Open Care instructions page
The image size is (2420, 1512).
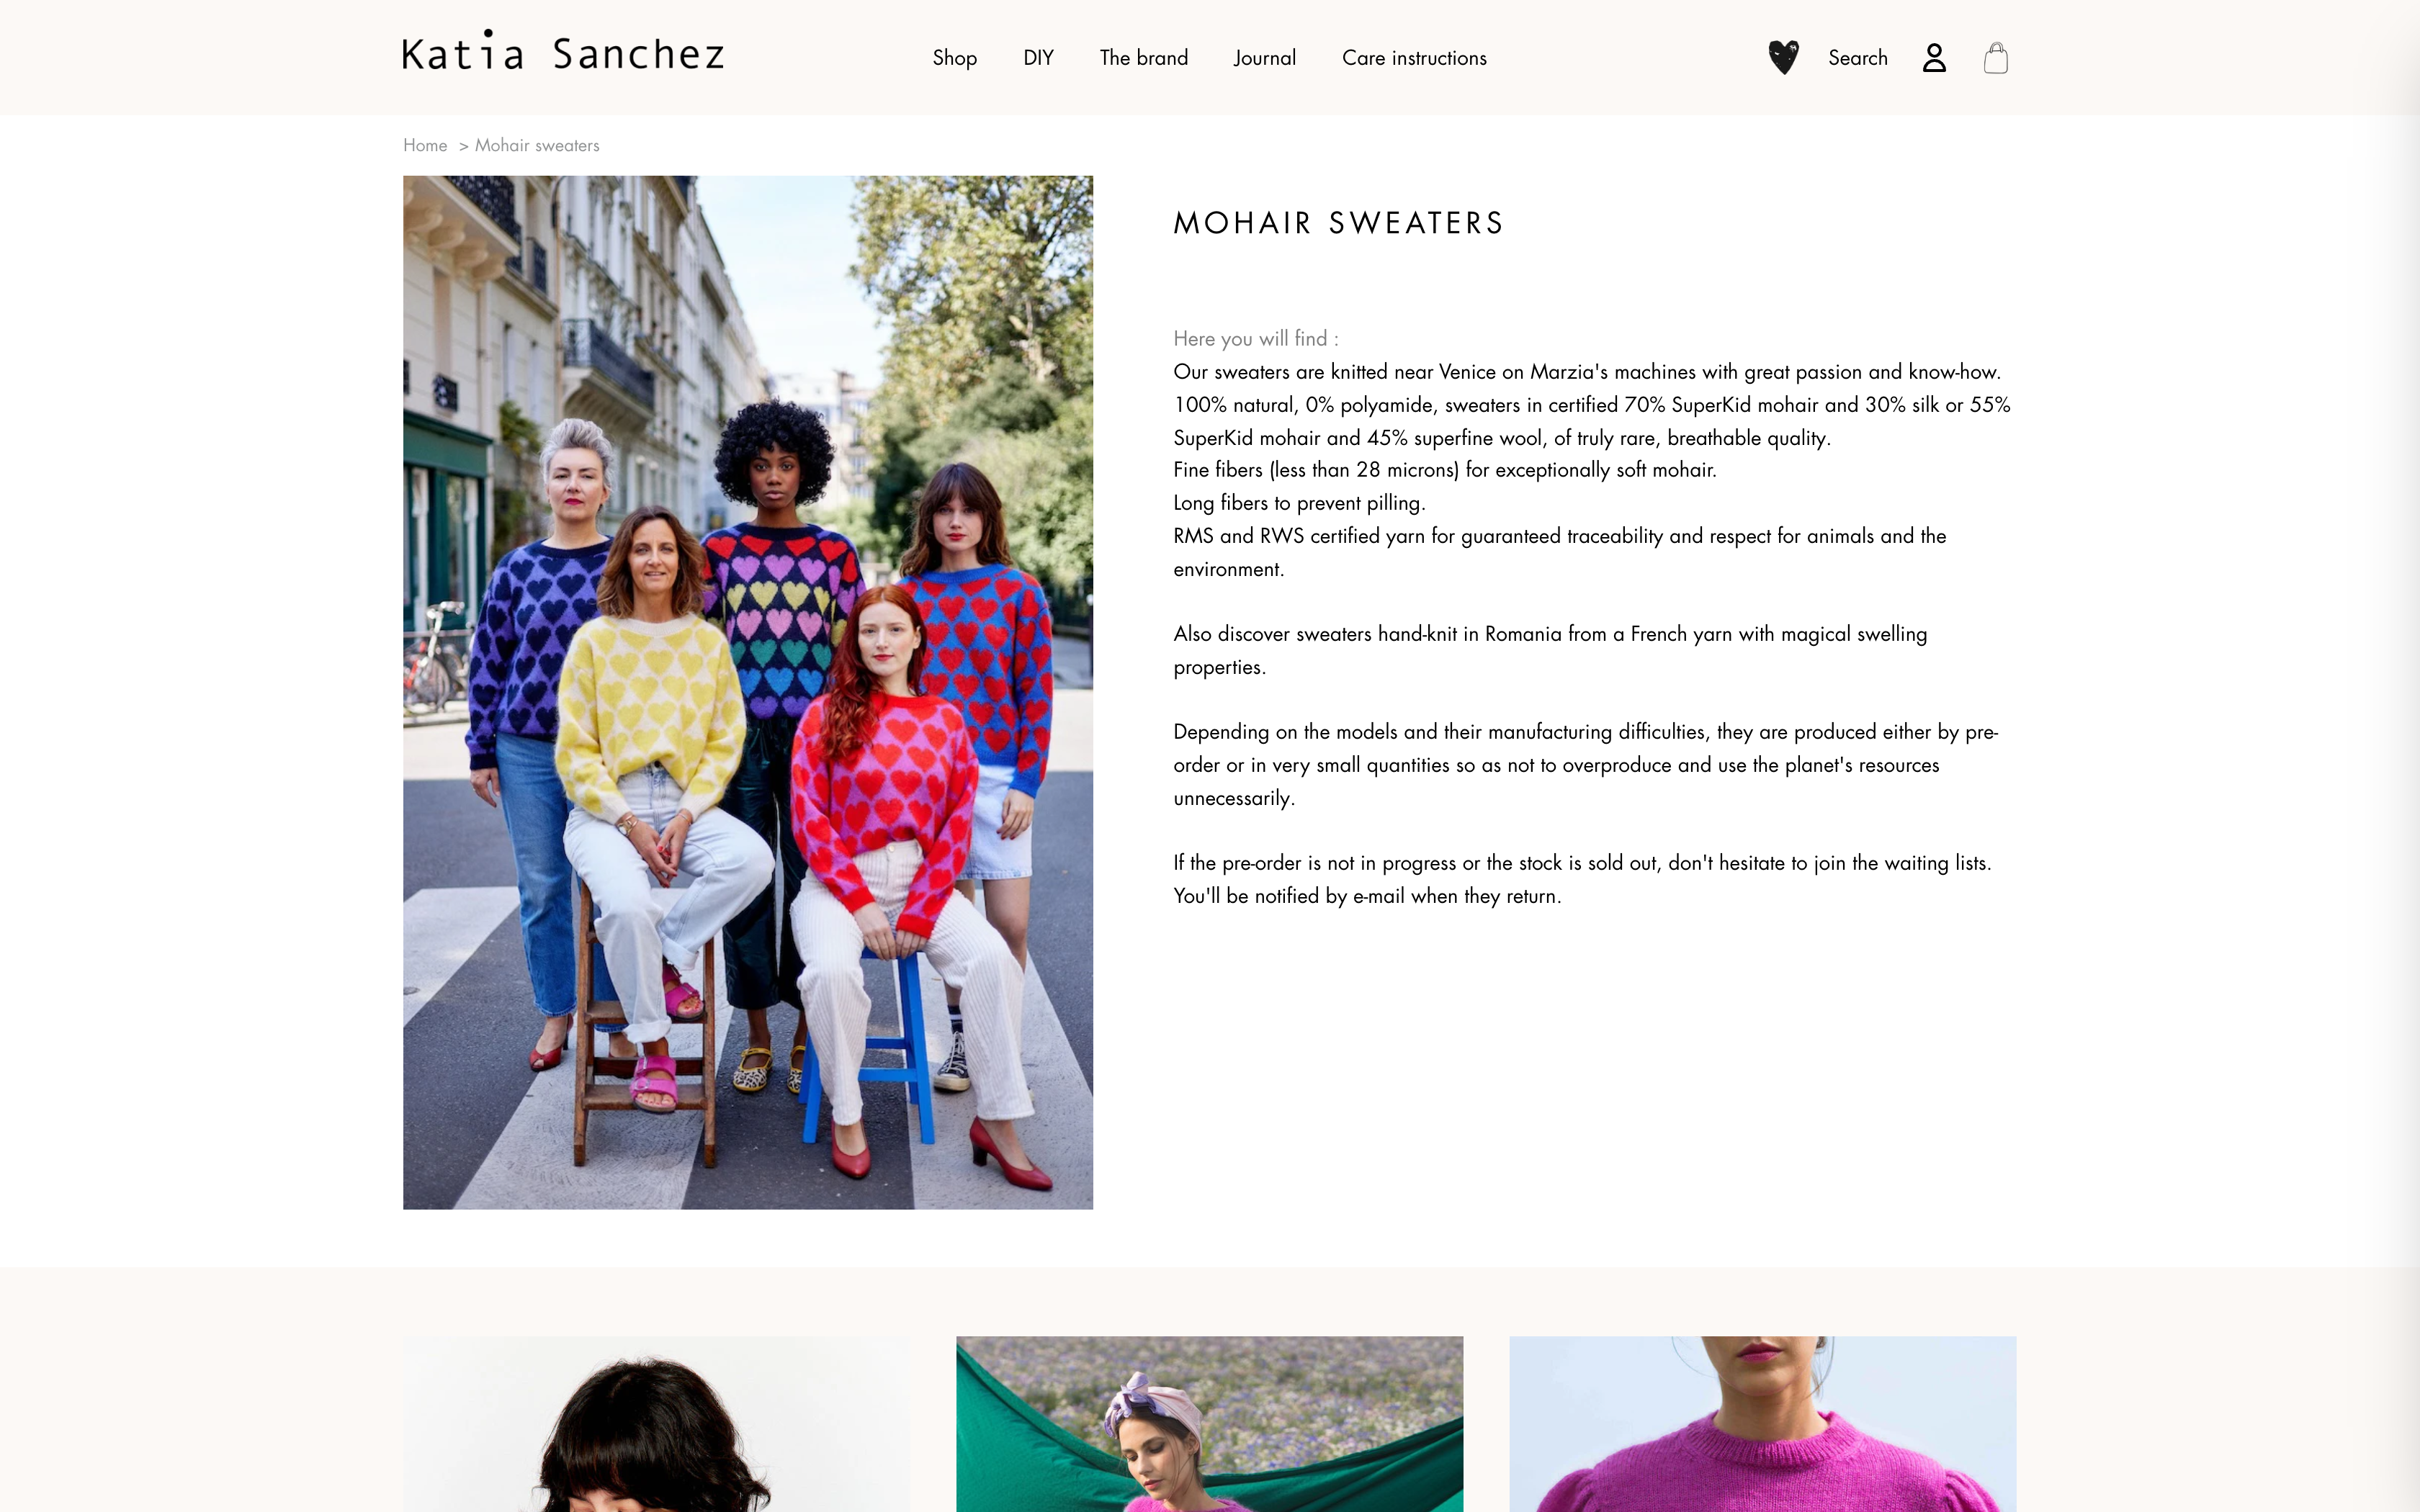point(1414,58)
